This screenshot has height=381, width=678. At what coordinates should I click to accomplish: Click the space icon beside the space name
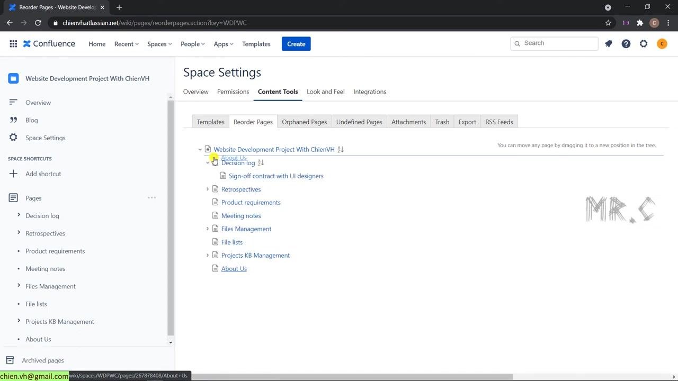(13, 78)
